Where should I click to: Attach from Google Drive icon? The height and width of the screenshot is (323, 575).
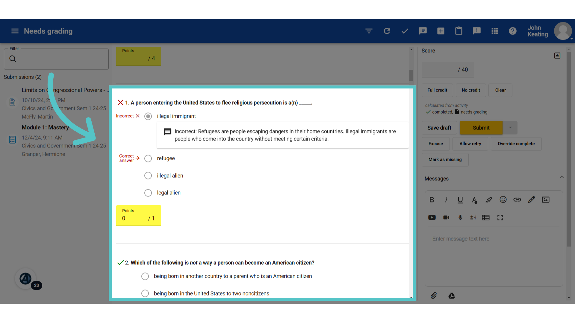point(452,296)
